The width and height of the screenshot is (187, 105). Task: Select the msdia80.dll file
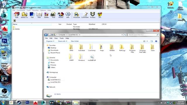point(92,58)
